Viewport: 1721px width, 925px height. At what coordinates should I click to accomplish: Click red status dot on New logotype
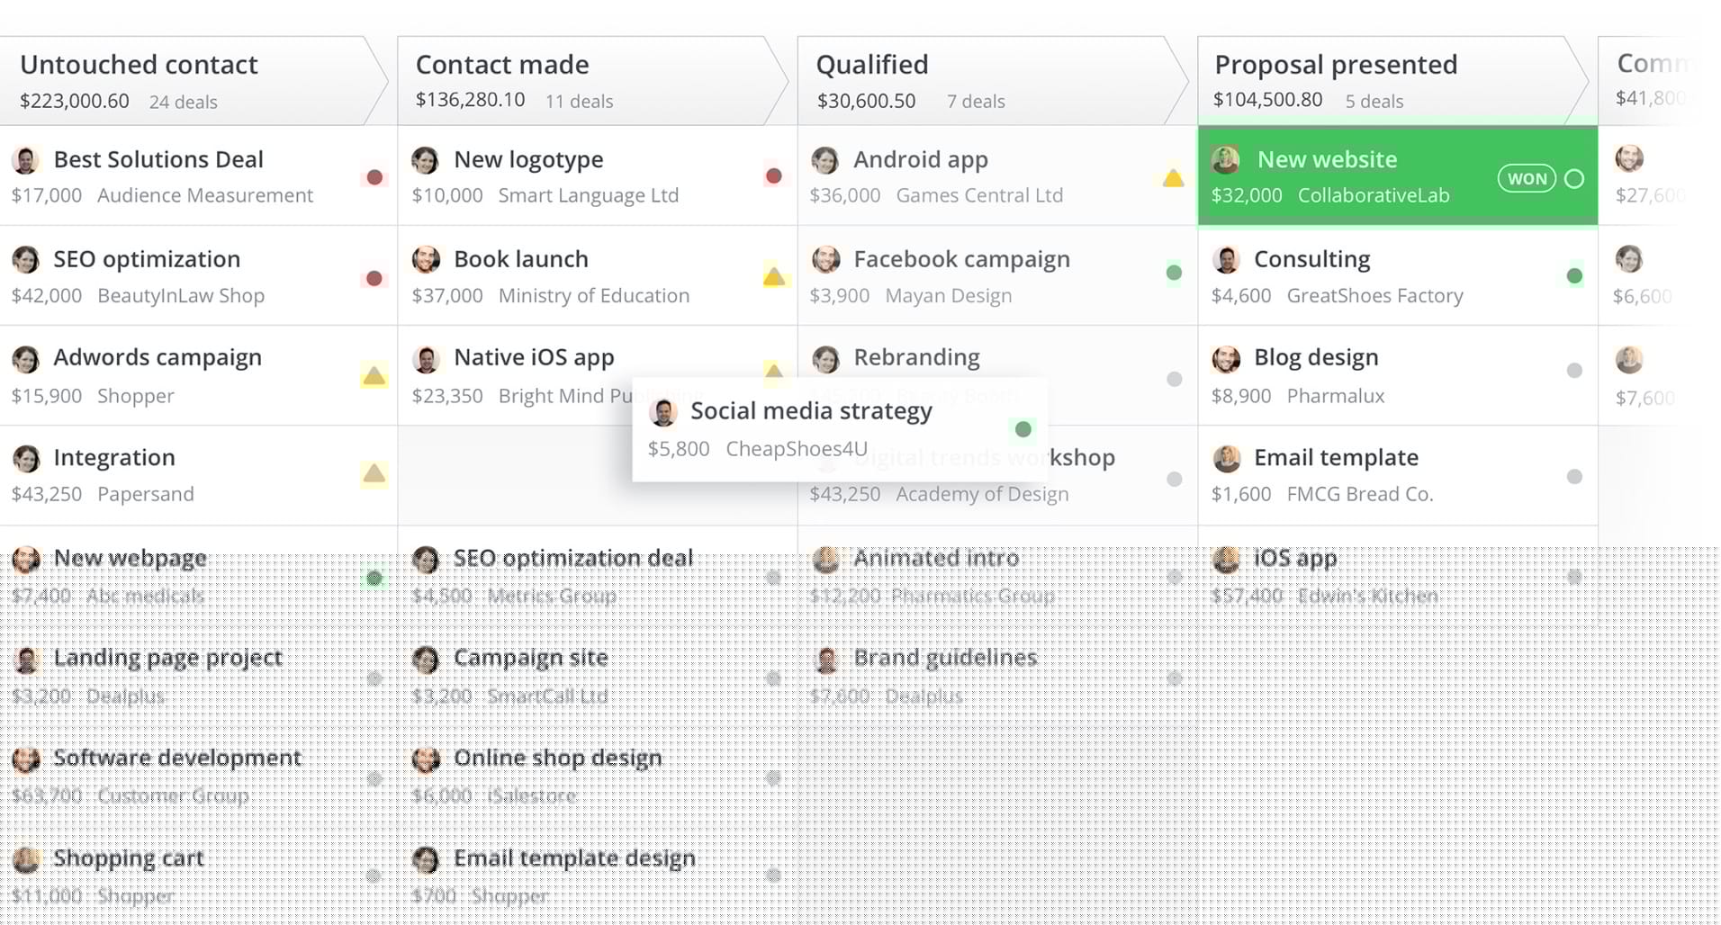click(x=773, y=176)
